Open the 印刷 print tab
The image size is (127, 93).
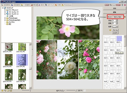point(58,5)
